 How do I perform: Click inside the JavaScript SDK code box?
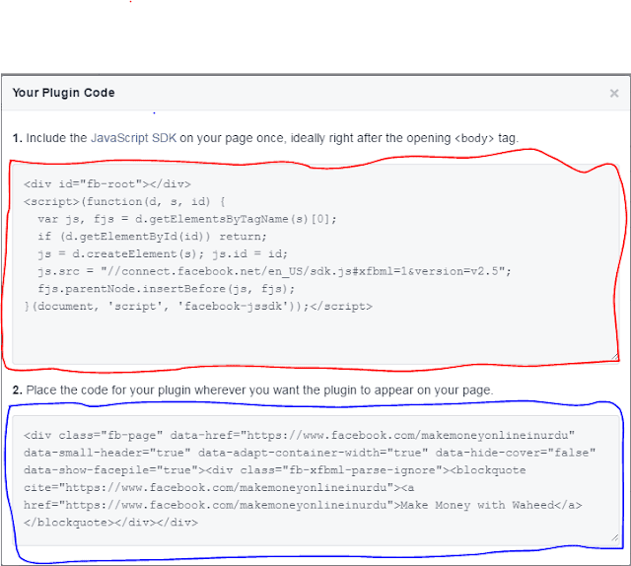click(315, 263)
